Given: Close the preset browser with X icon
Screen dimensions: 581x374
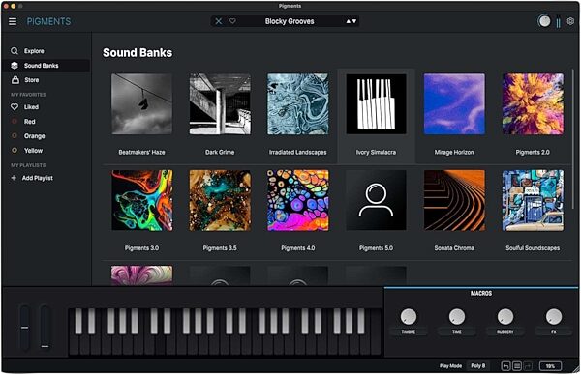Looking at the screenshot, I should point(219,21).
